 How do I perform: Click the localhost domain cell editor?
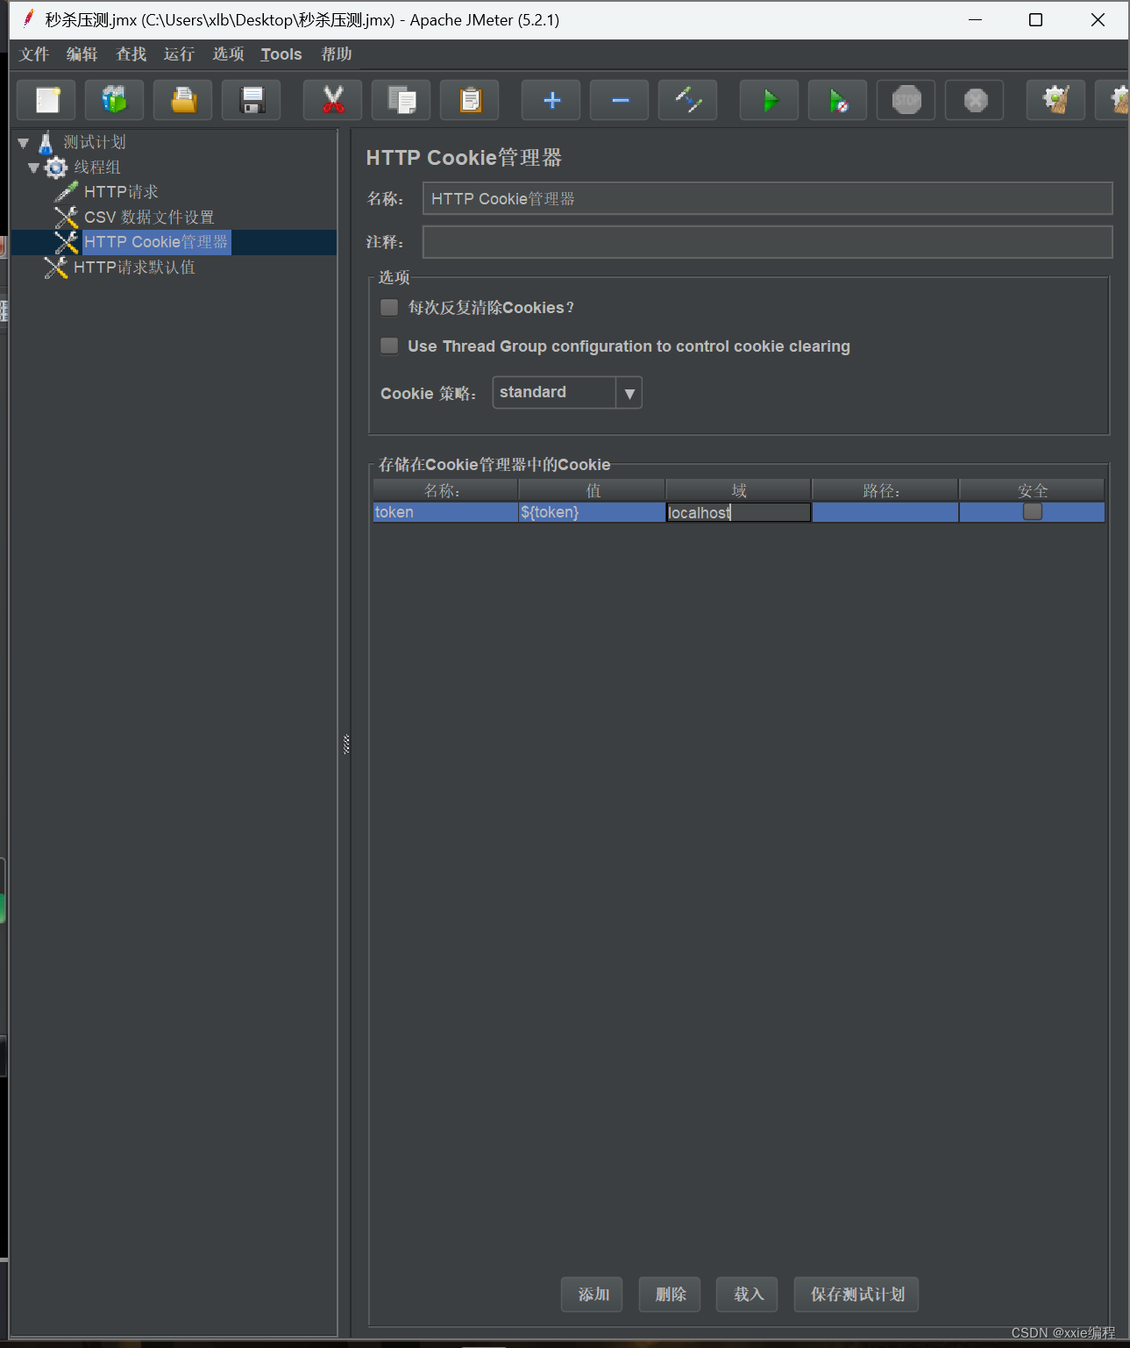tap(738, 512)
